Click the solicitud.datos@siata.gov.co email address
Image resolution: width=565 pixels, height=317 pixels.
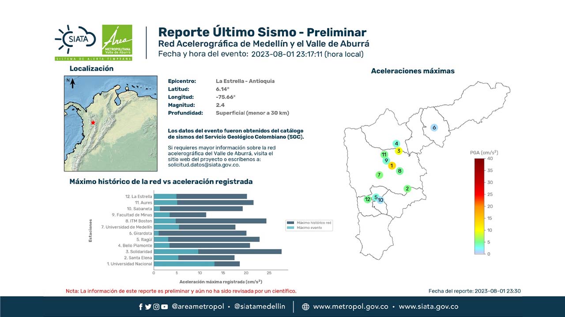pos(203,165)
